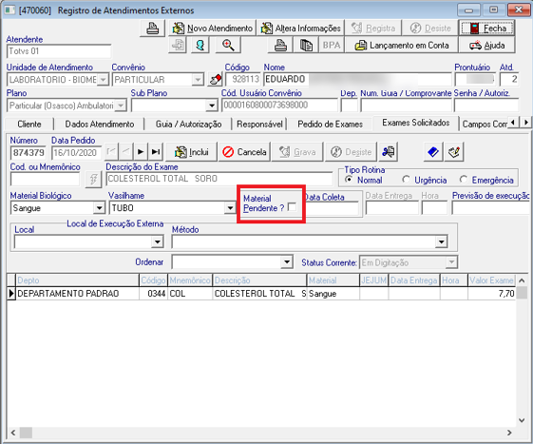Screen dimensions: 533x444
Task: Click the Valor Exame column header
Action: tap(491, 280)
